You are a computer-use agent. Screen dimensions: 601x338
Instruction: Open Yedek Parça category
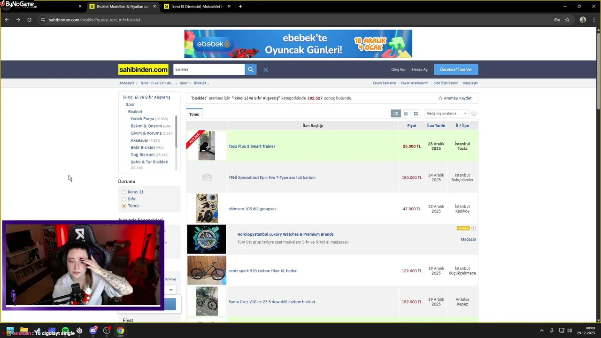coord(142,119)
